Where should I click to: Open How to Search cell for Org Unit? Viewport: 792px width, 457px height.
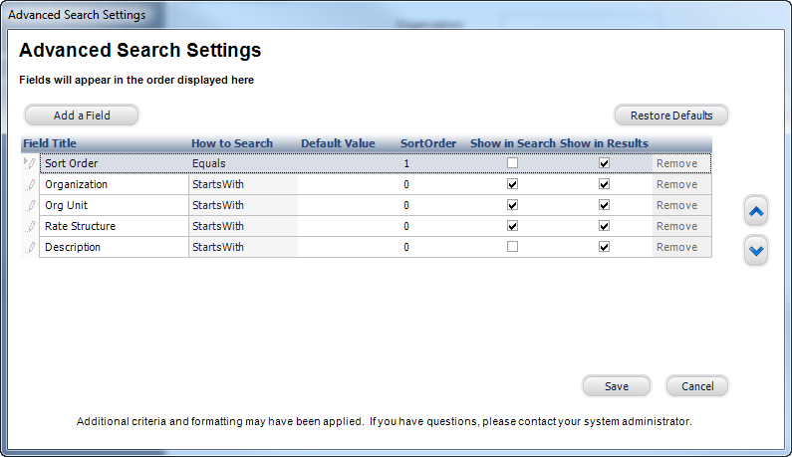pyautogui.click(x=243, y=205)
